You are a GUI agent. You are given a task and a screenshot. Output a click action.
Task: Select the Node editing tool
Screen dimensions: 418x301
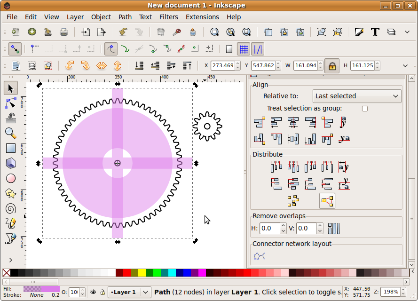[11, 103]
